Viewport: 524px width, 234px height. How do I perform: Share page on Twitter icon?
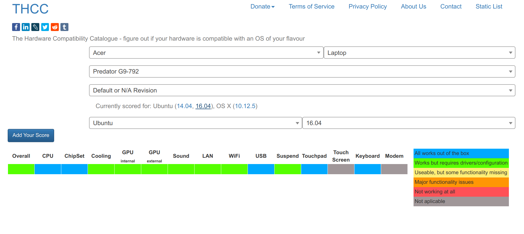pyautogui.click(x=45, y=27)
